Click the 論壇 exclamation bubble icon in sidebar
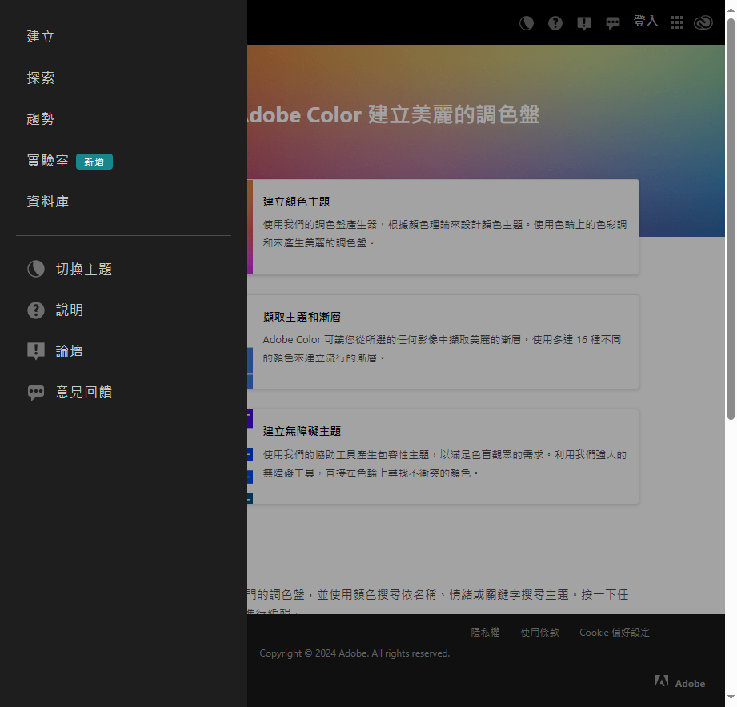Screen dimensions: 737x707 click(x=36, y=351)
